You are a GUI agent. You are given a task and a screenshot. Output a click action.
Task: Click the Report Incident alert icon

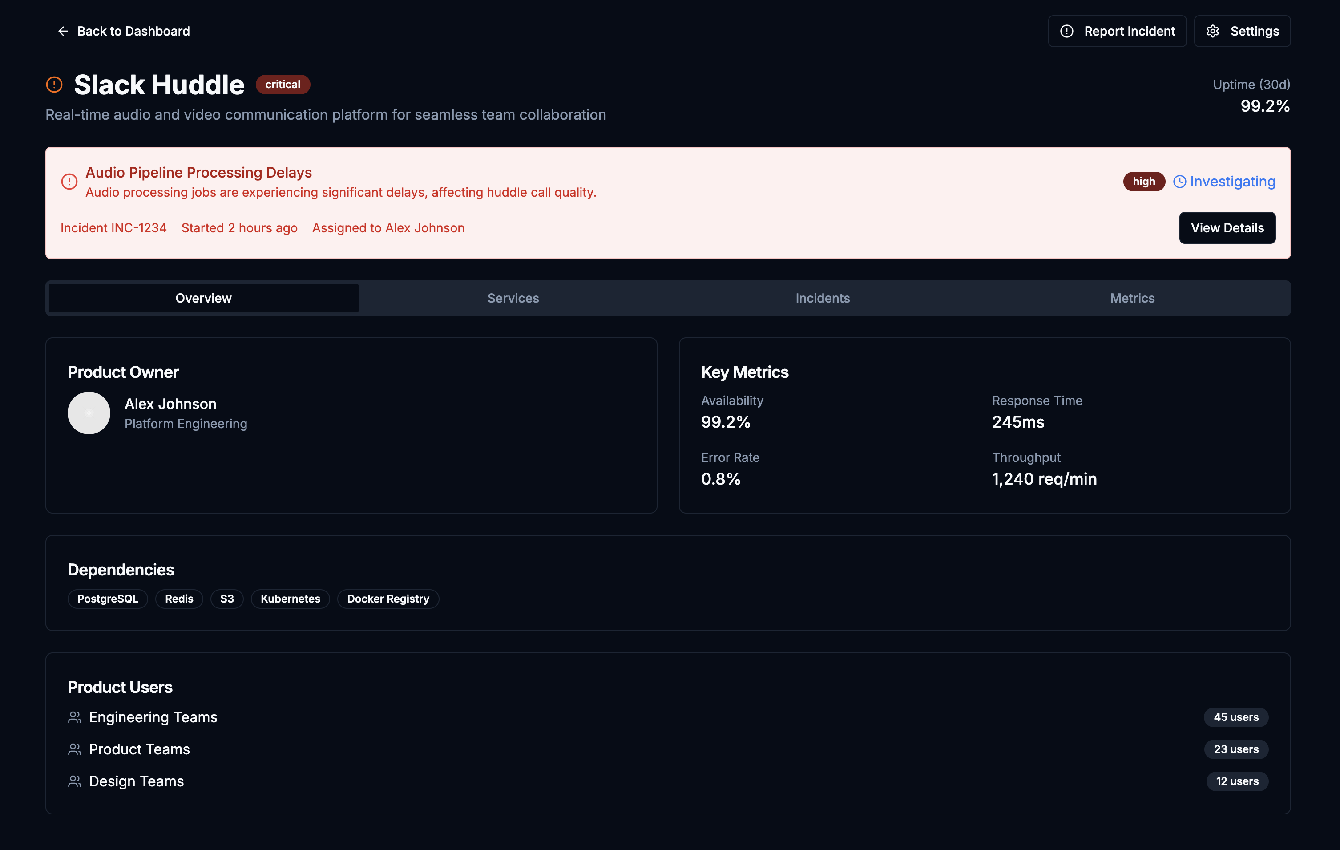[1066, 31]
